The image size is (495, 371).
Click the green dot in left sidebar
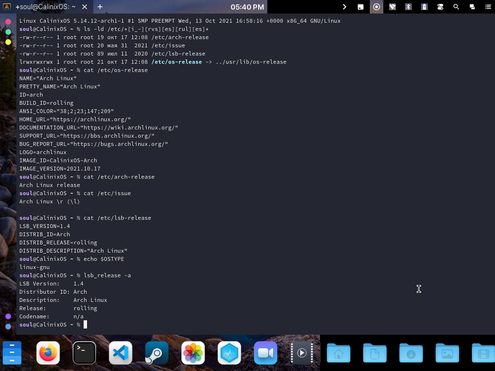coord(8,32)
